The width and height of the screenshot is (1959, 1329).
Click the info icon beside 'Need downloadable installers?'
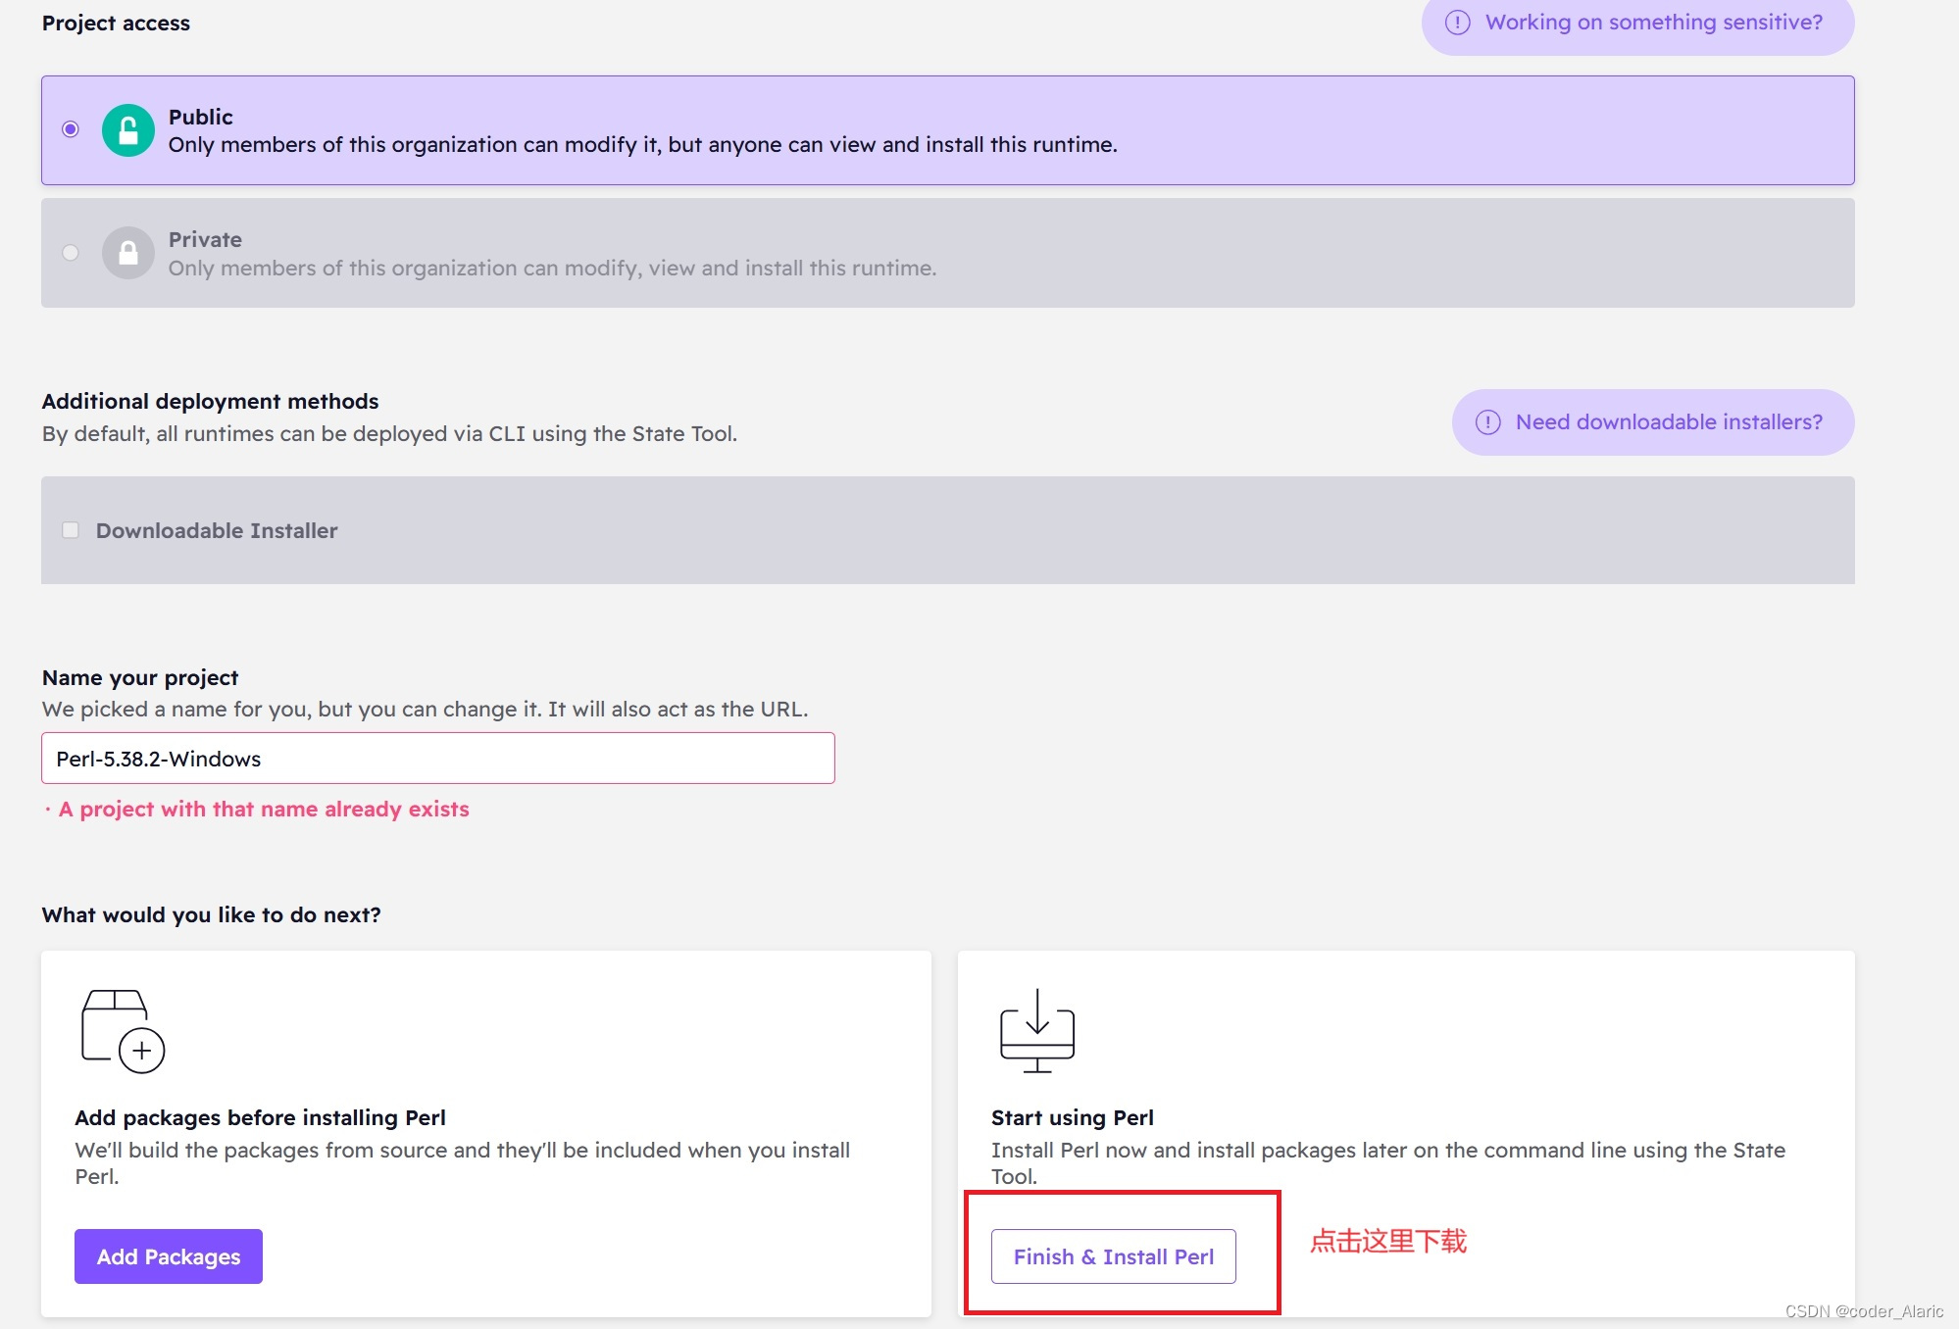1488,422
